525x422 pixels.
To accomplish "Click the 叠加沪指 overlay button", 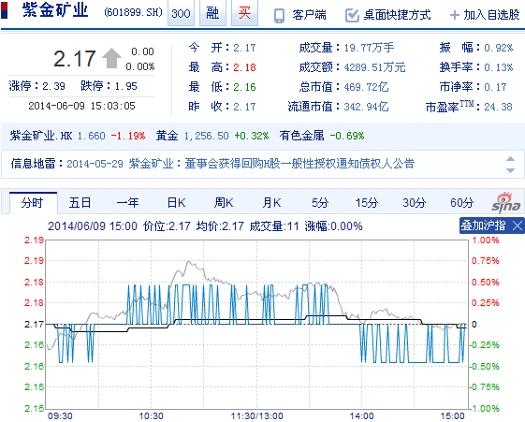I will coord(483,226).
